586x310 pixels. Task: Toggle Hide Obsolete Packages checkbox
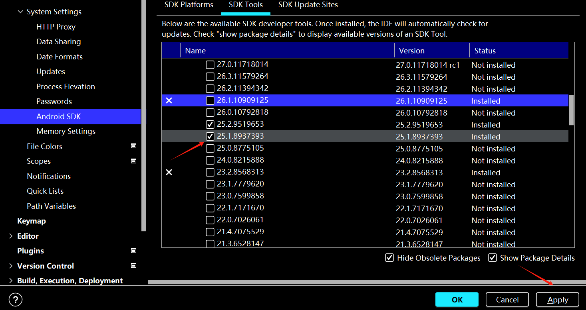tap(389, 258)
